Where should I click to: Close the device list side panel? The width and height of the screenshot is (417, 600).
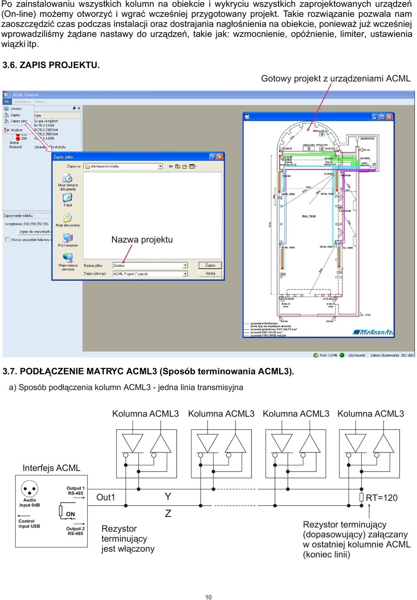tap(79, 109)
